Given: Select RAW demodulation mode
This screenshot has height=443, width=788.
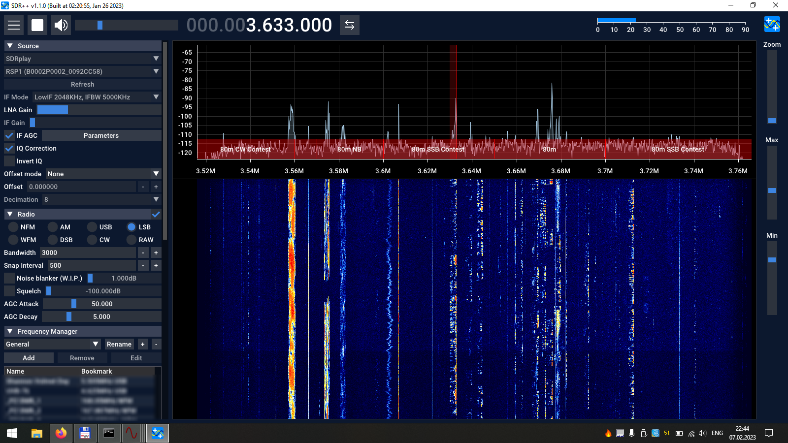Looking at the screenshot, I should click(131, 240).
